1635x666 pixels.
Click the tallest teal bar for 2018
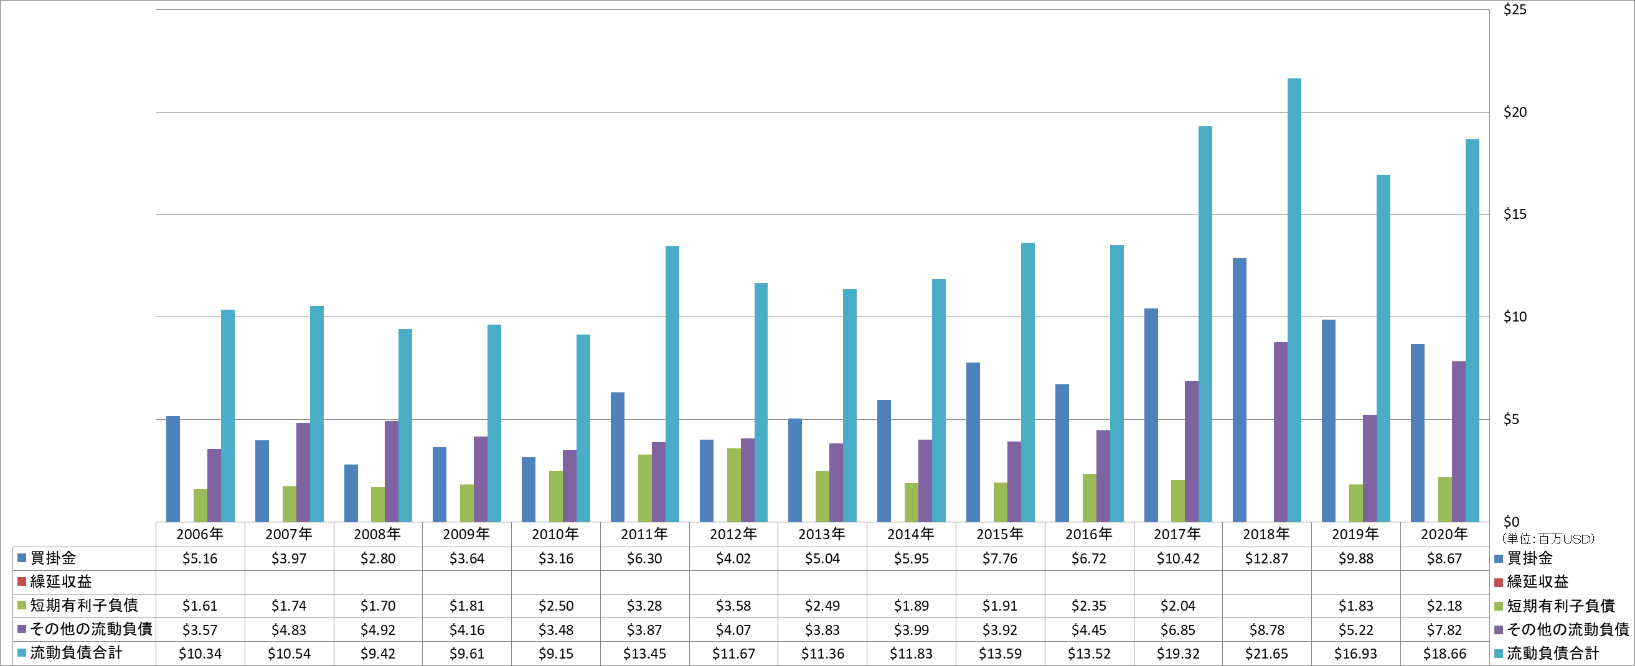[x=1294, y=300]
